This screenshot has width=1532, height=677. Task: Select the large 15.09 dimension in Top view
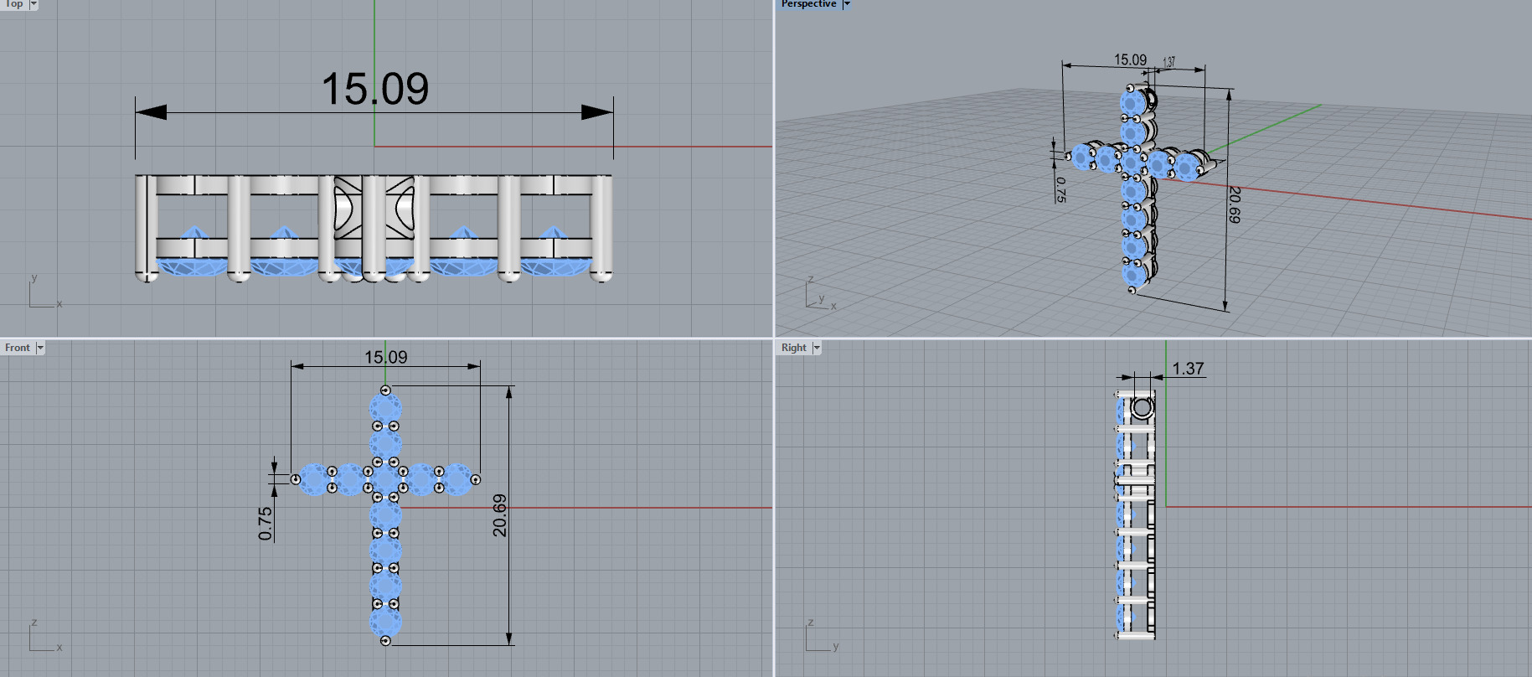click(375, 89)
